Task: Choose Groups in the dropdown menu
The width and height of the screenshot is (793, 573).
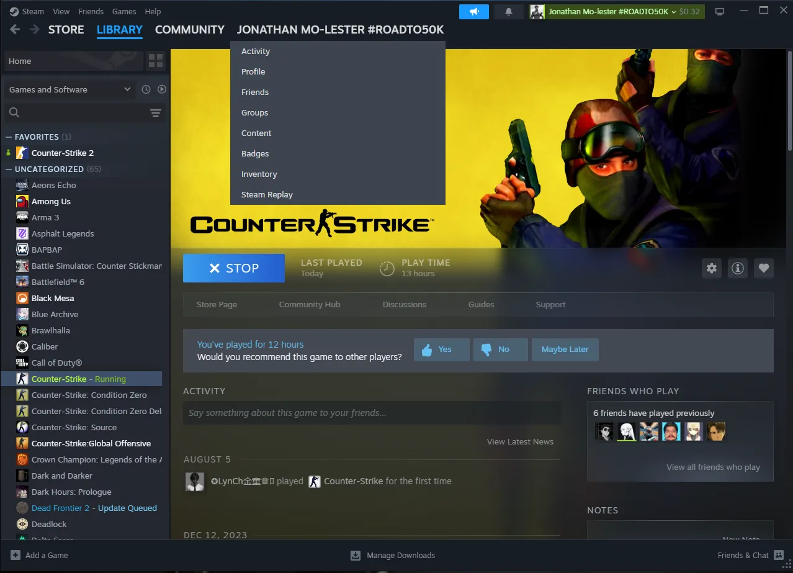Action: pyautogui.click(x=338, y=112)
